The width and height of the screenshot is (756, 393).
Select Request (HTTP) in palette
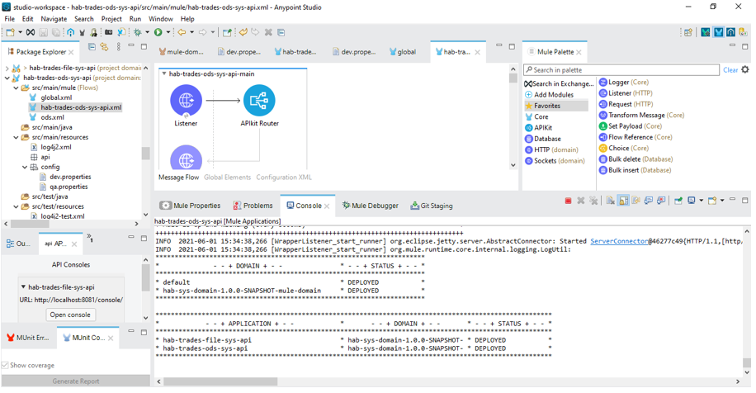point(626,104)
